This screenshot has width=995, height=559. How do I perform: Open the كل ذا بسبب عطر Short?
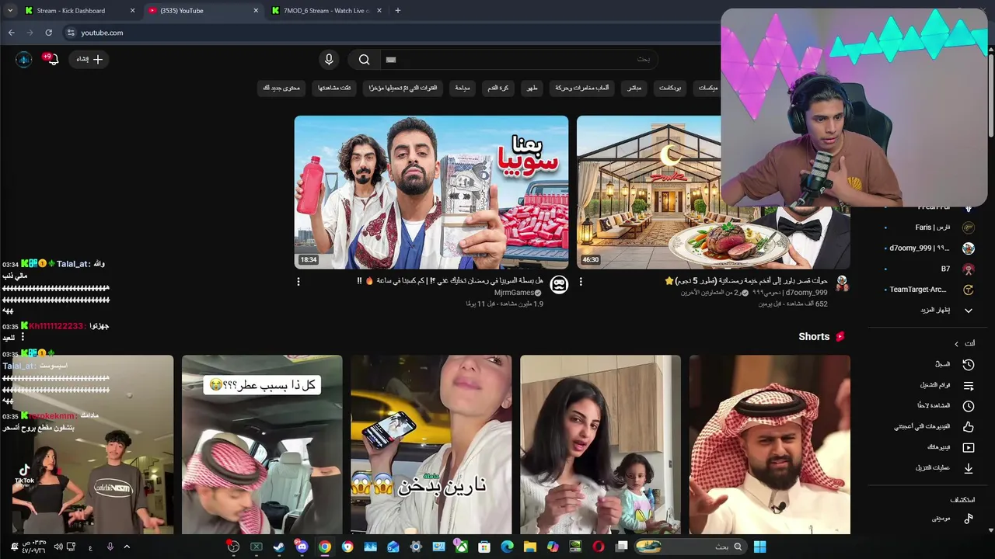coord(262,445)
